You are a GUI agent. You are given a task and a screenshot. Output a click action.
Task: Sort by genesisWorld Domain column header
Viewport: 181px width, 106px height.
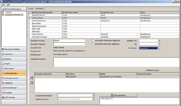coord(81,12)
